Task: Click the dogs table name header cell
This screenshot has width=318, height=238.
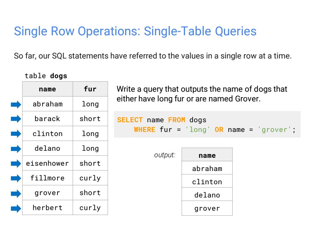Action: (x=47, y=89)
